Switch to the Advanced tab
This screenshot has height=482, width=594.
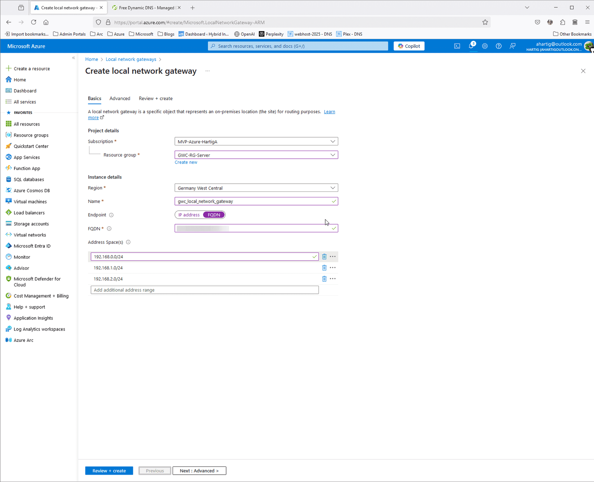(120, 98)
